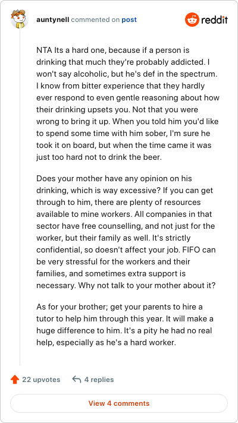Select the paragraph starting "Does your mother"

point(126,232)
